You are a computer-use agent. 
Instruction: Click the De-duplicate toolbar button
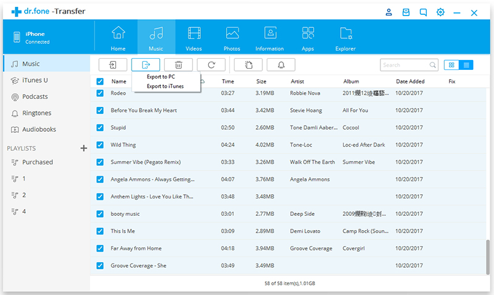pyautogui.click(x=248, y=65)
